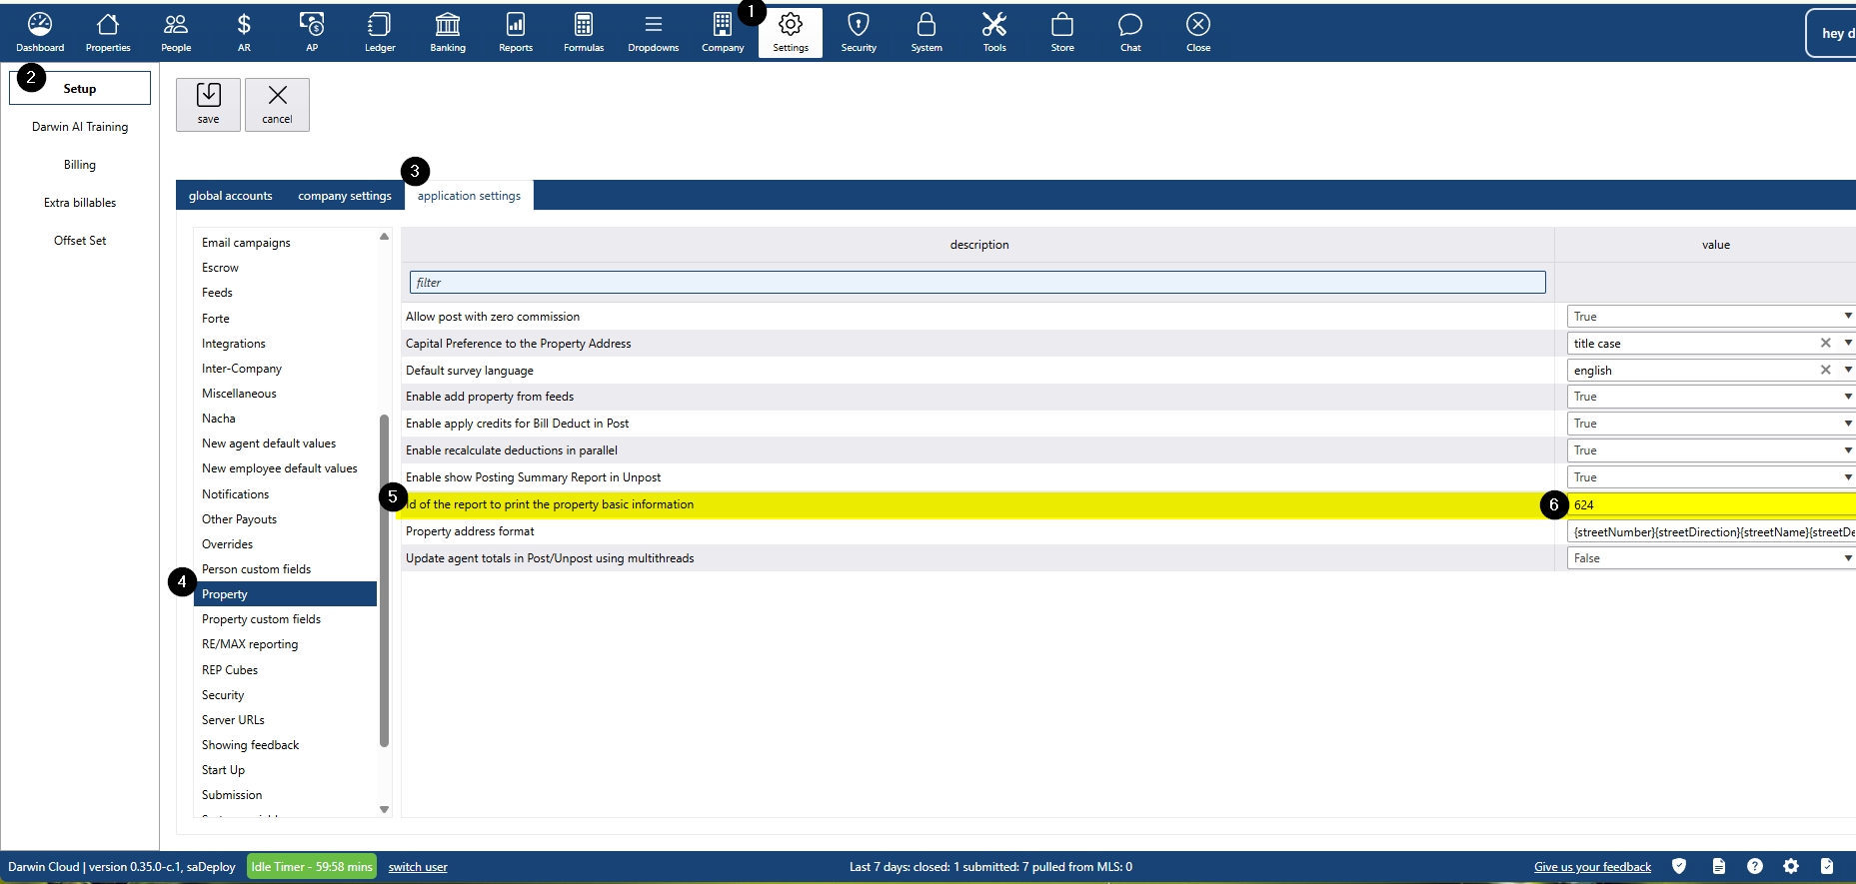Expand Default survey language dropdown

[1848, 370]
